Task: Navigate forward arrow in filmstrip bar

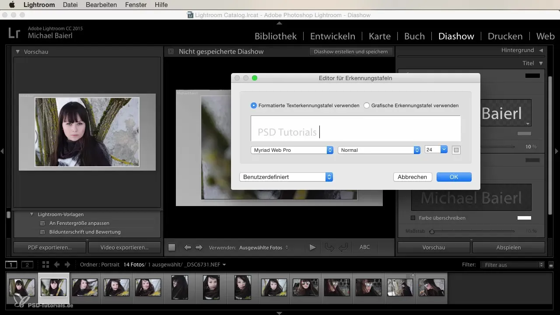Action: click(x=67, y=265)
